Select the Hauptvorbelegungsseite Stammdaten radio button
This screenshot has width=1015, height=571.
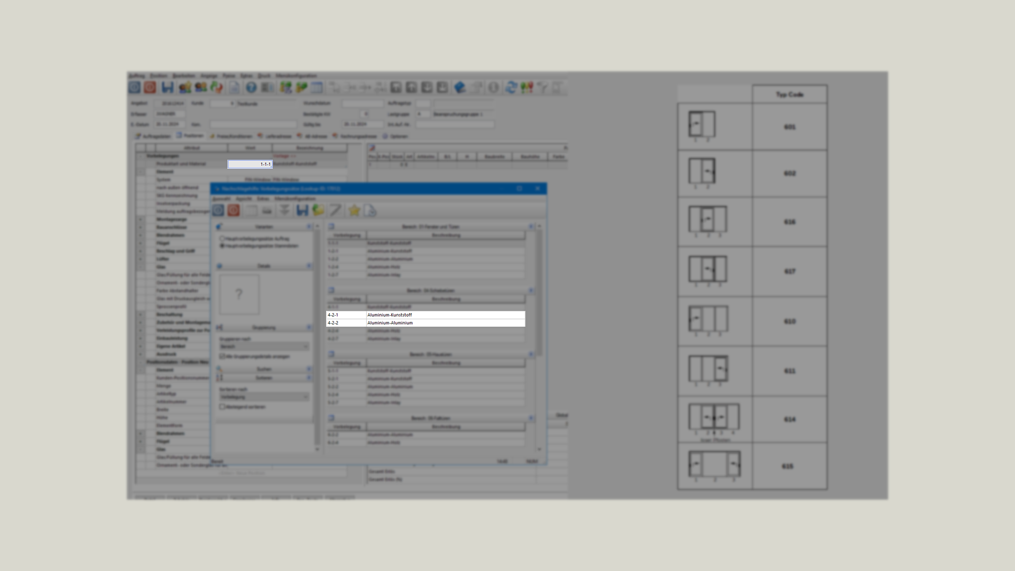[x=223, y=246]
